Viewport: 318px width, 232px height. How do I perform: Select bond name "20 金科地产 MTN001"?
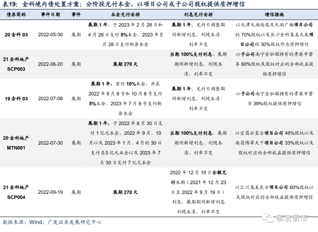pos(16,143)
